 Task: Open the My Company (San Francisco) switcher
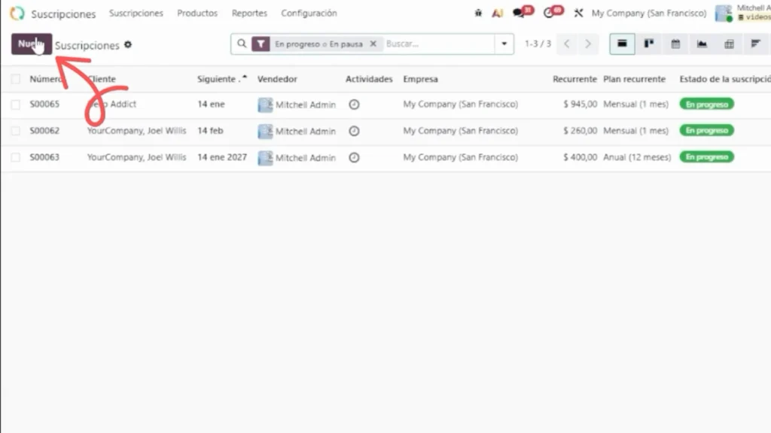click(648, 14)
